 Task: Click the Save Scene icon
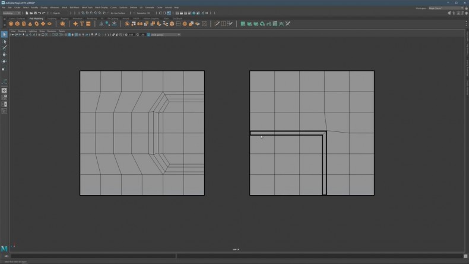click(35, 13)
